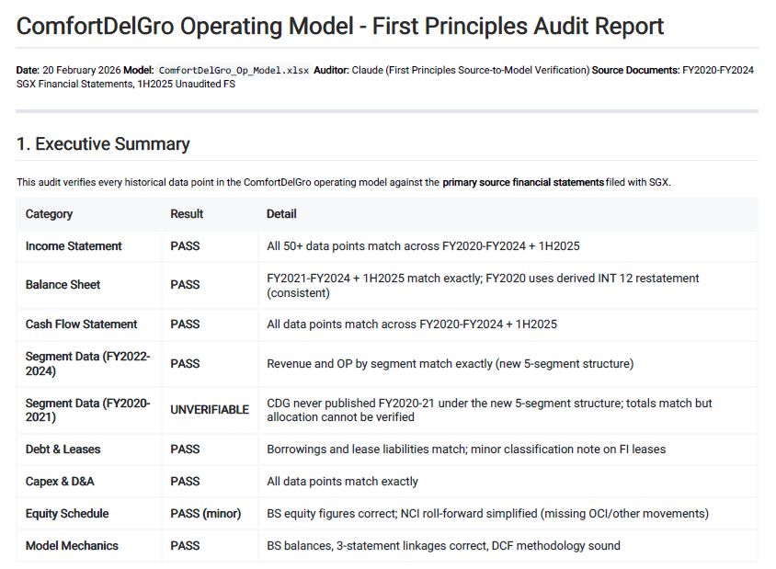Click PASS result in Income Statement row
776x569 pixels.
[x=185, y=246]
